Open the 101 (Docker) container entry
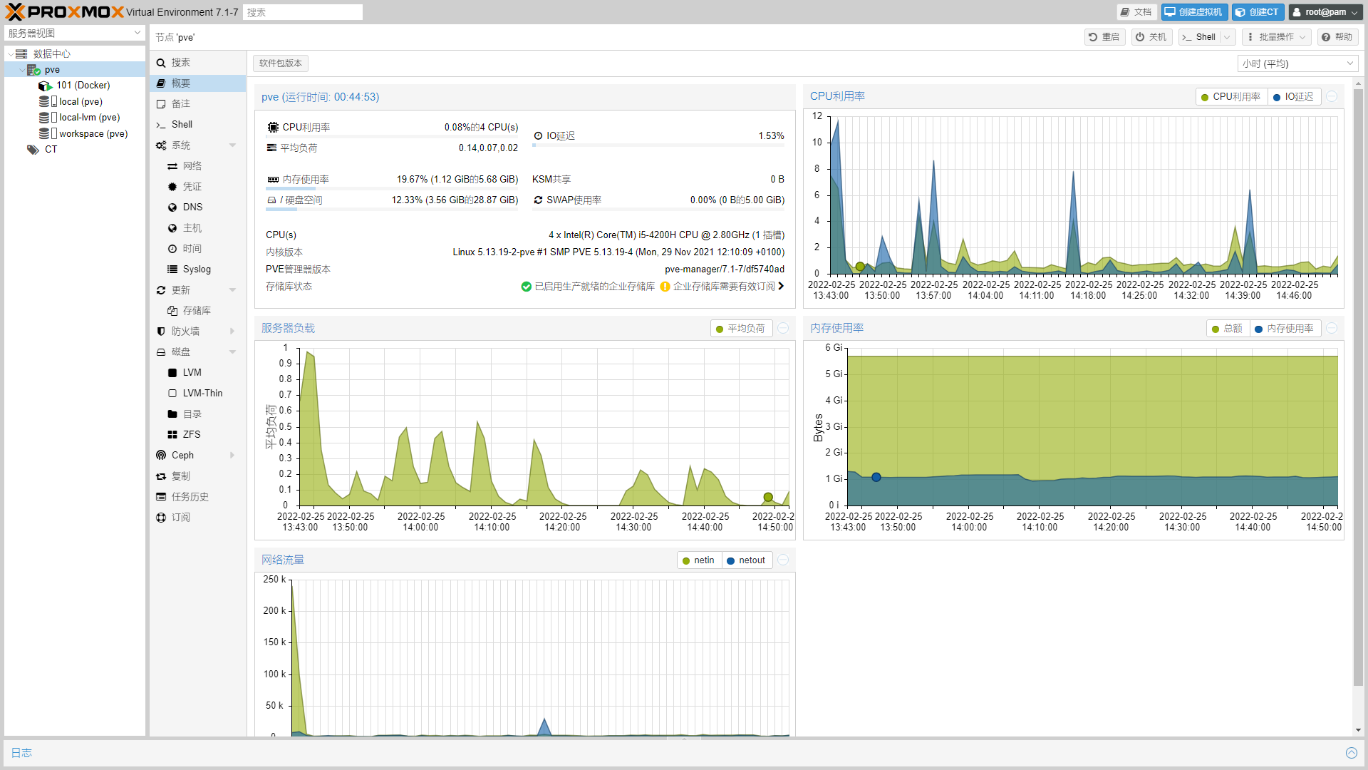 [83, 86]
